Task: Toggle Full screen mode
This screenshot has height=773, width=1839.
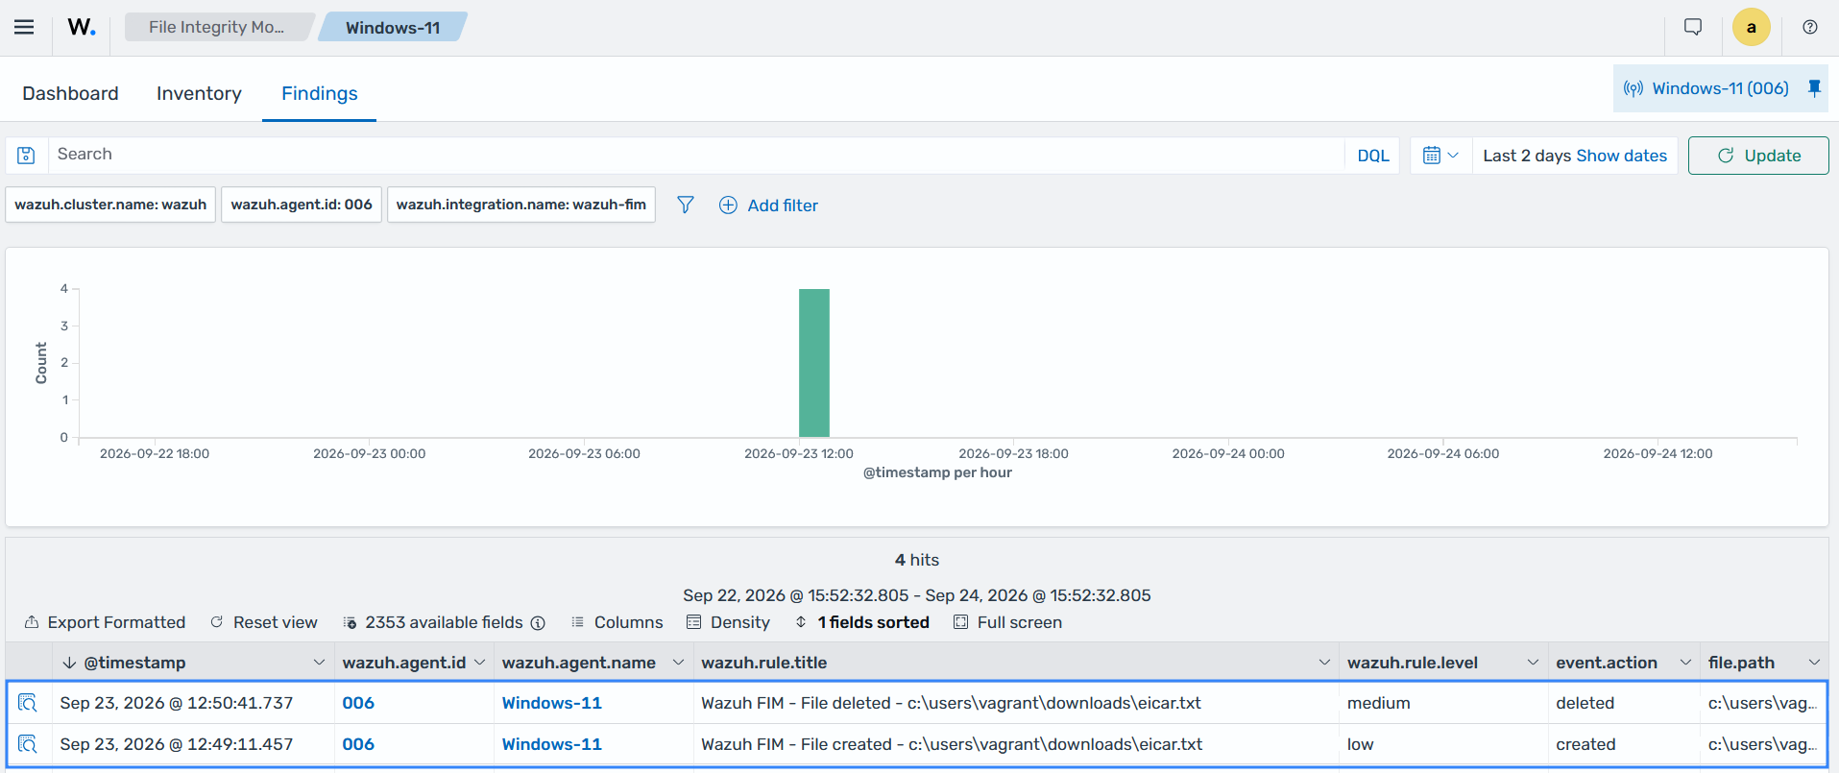Action: click(x=1008, y=622)
